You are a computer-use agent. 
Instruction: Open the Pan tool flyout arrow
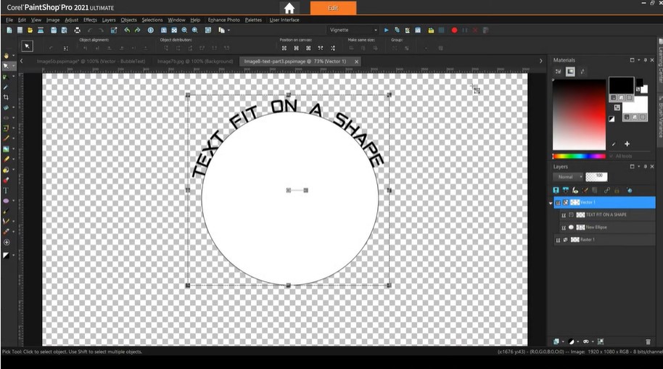13,56
